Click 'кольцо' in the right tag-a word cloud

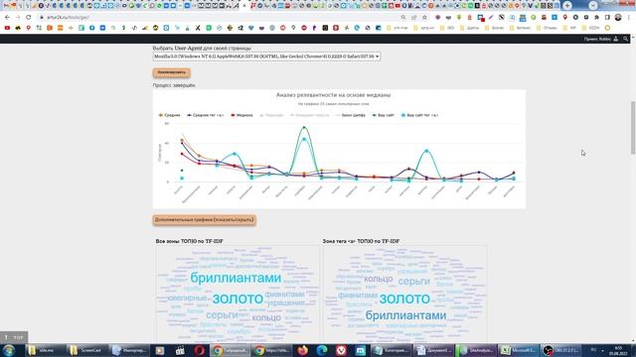tap(378, 279)
